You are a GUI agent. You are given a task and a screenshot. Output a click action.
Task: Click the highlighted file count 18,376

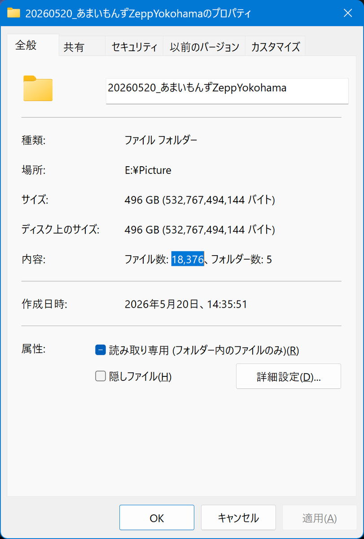[x=188, y=259]
